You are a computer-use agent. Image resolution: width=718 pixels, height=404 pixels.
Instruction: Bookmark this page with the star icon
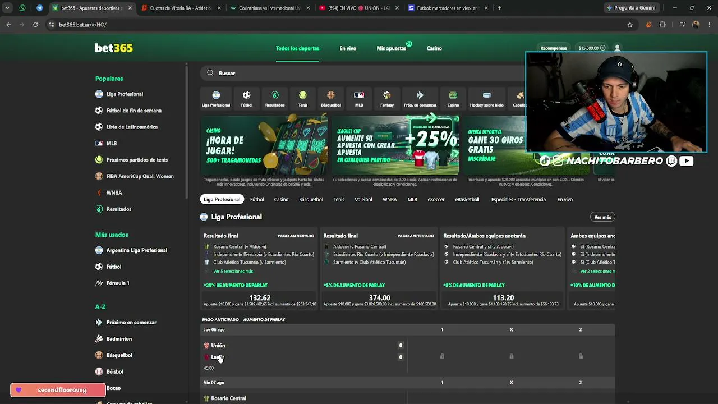click(x=630, y=25)
